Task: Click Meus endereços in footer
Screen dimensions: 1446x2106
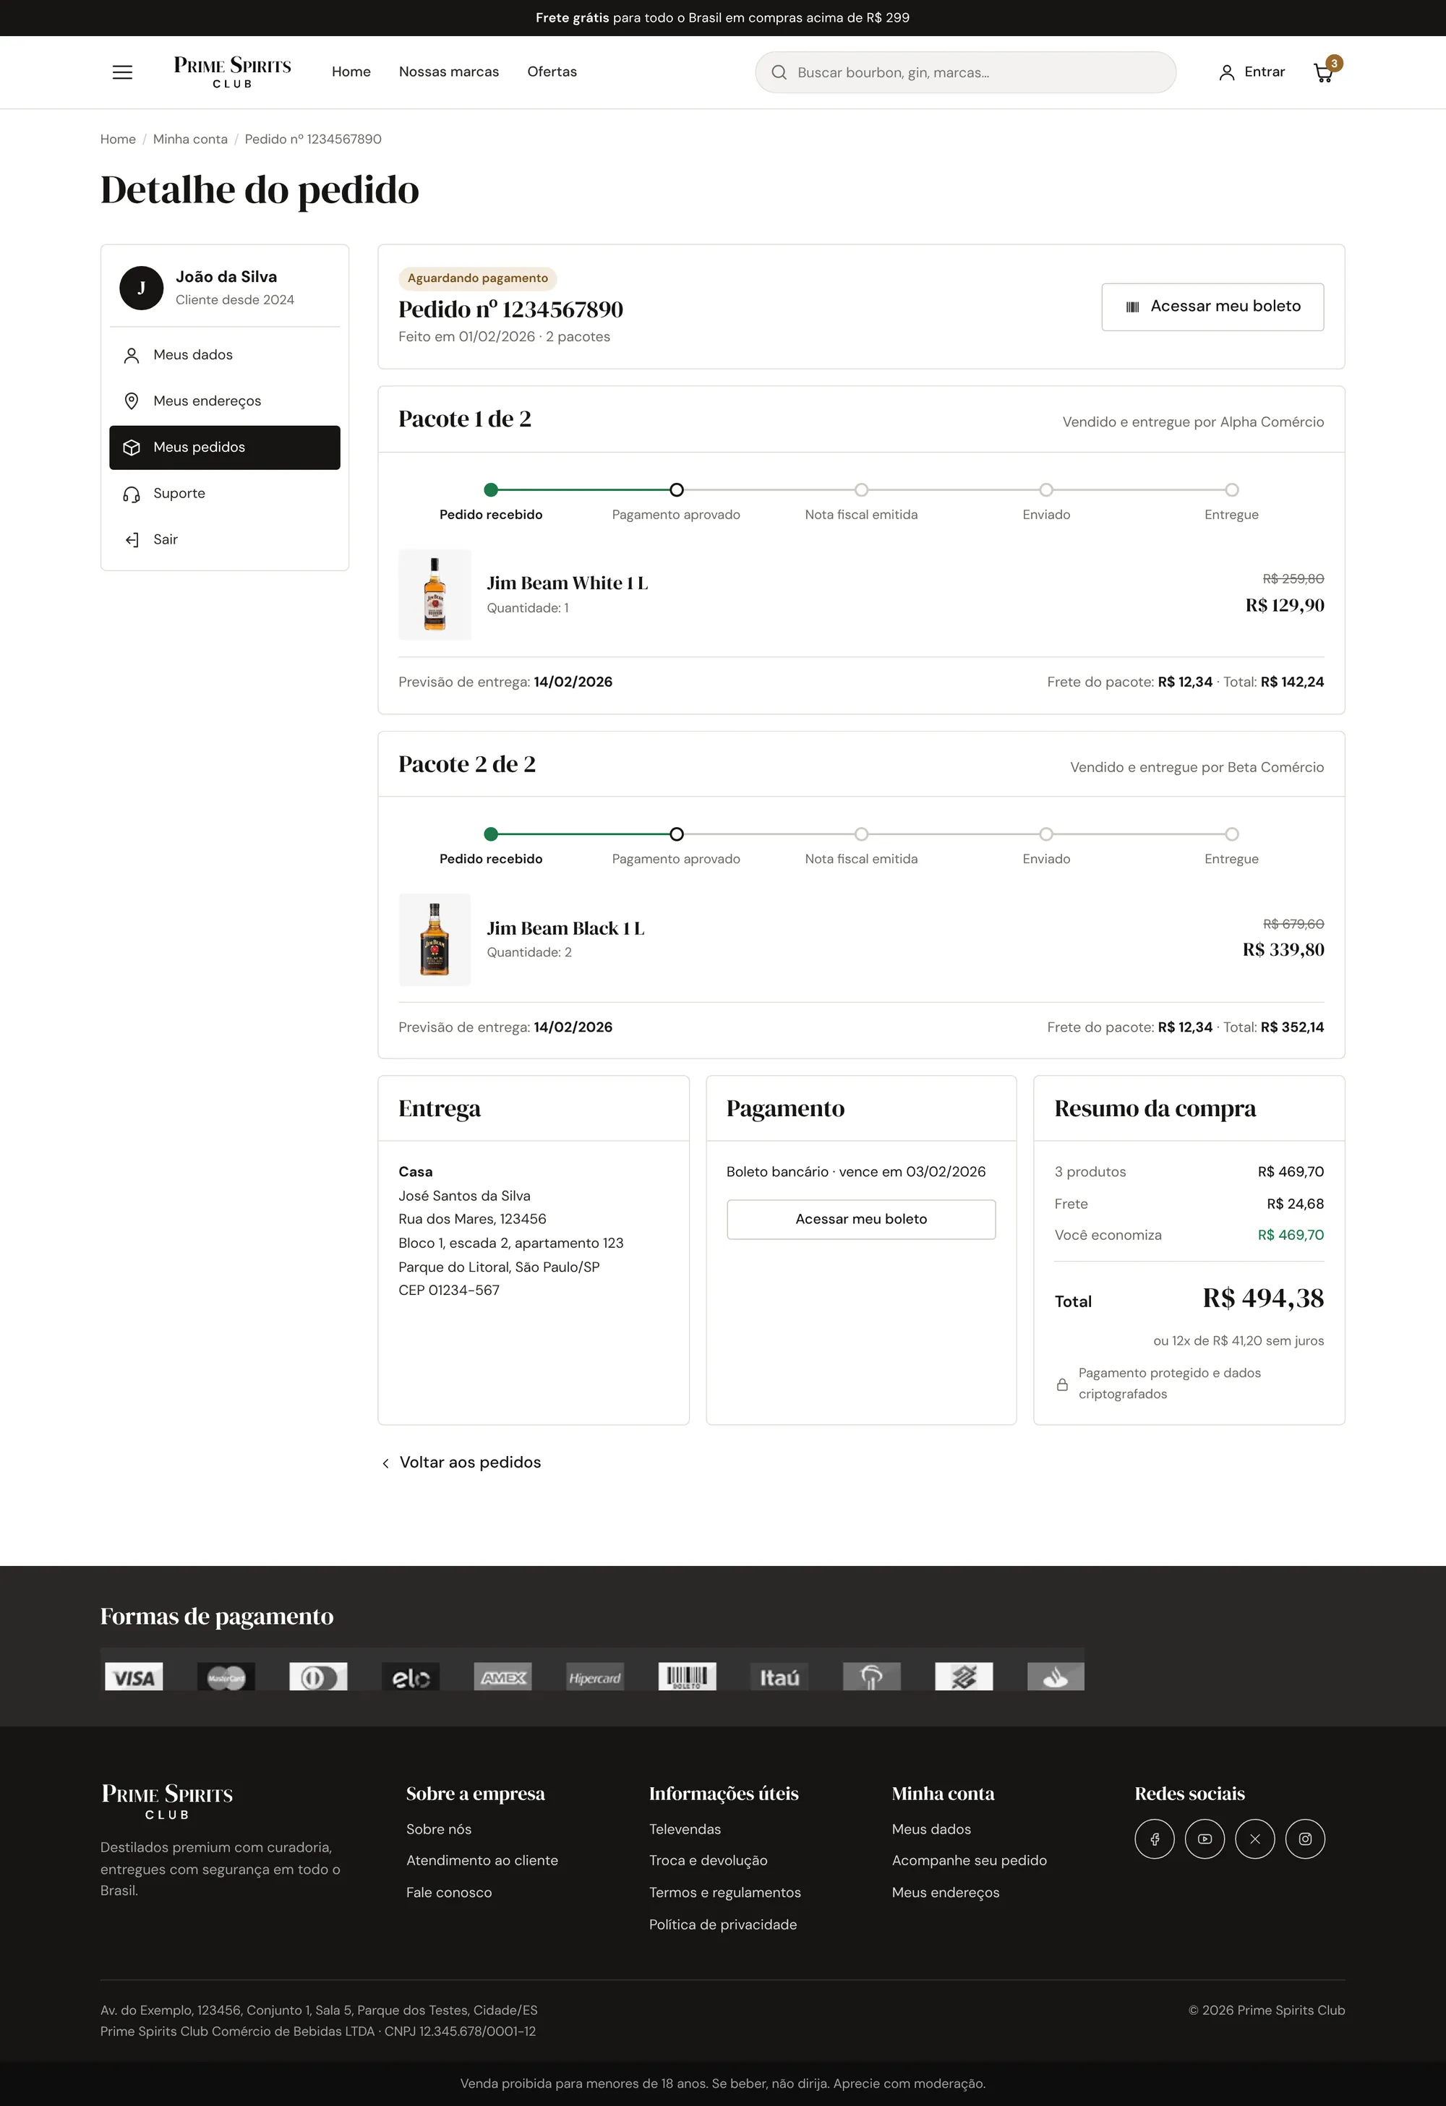Action: (x=945, y=1893)
